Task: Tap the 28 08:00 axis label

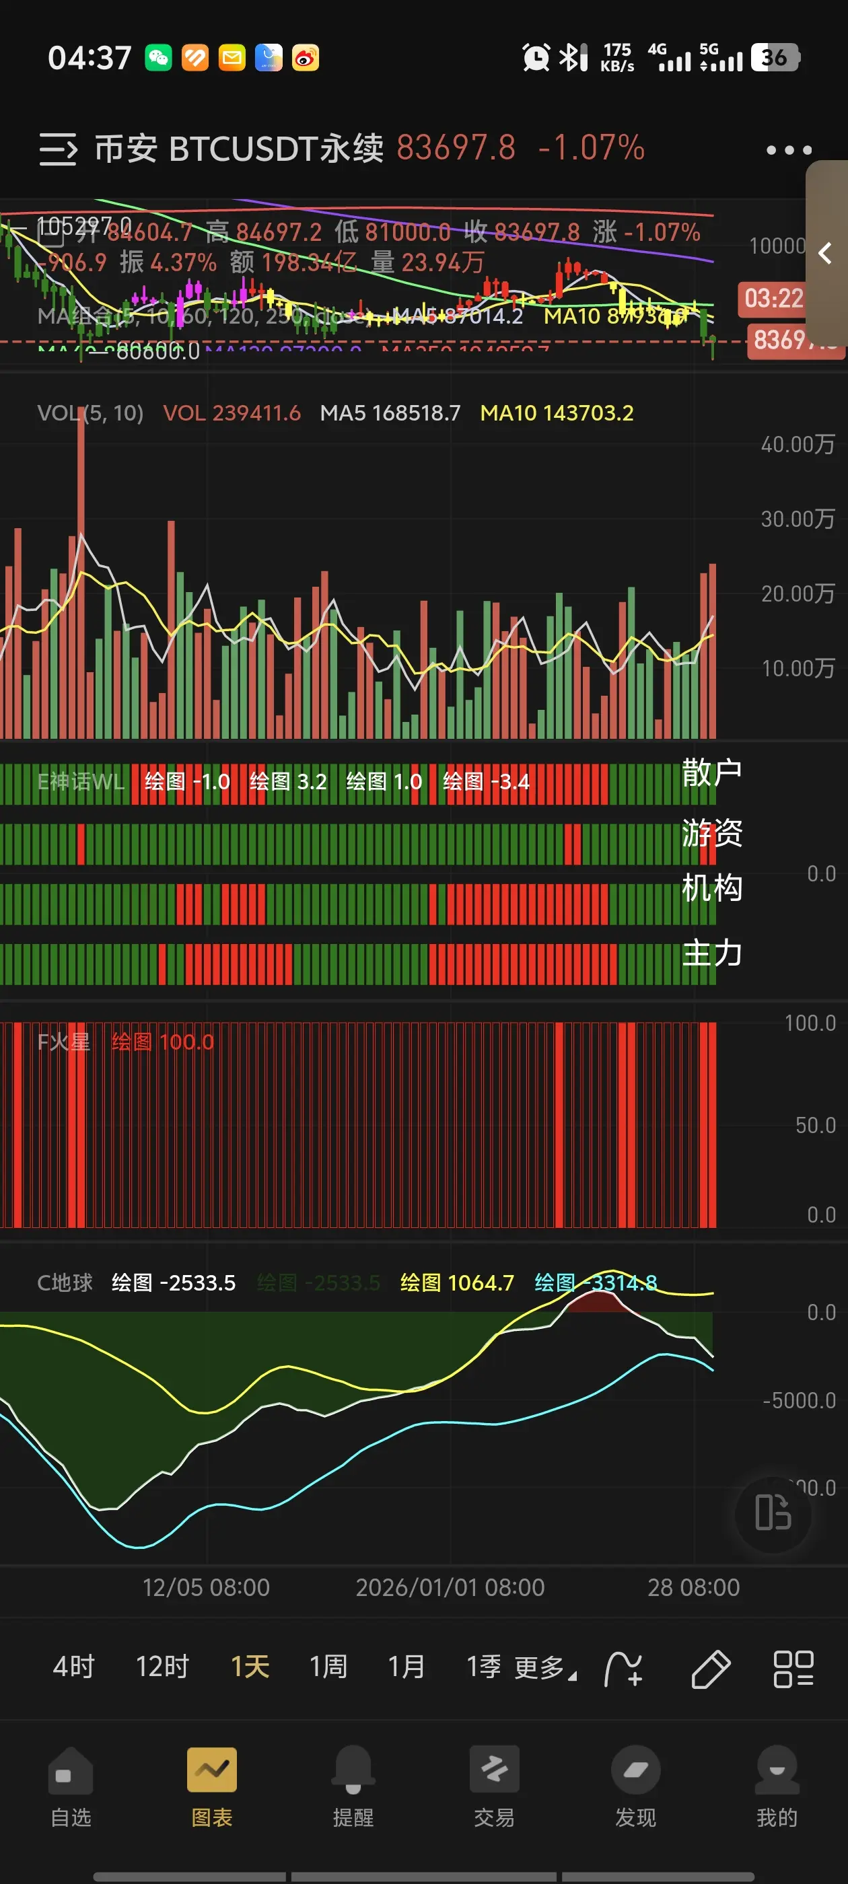Action: [694, 1587]
